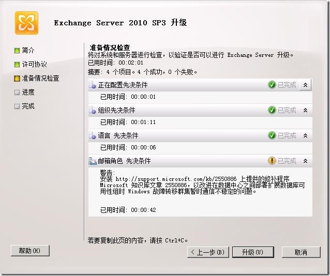330x276 pixels.
Task: Click the hint 若要复制此页的内容，请按 Ctrl+C
Action: click(138, 240)
